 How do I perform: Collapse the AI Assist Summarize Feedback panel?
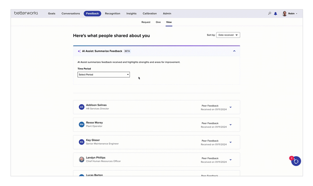[x=234, y=51]
